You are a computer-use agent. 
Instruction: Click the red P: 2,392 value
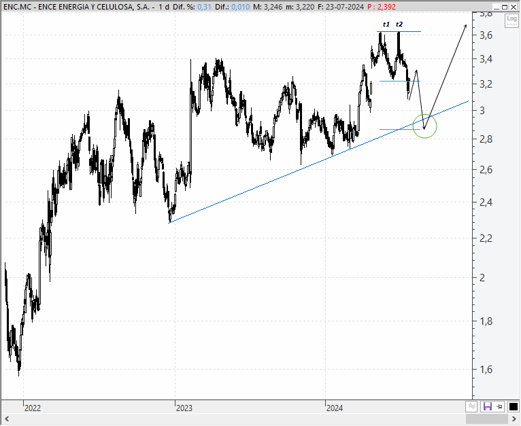(x=382, y=7)
